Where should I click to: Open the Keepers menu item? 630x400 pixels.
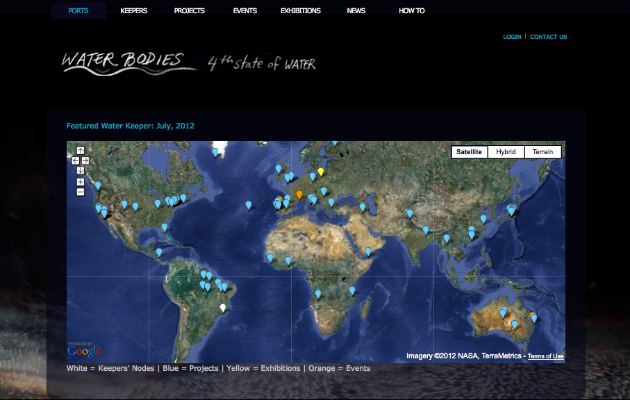[x=133, y=11]
